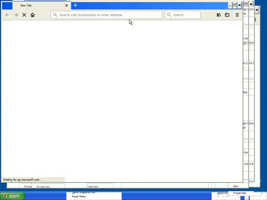Choose Save Snapshot As menu entry
The image size is (267, 200).
[85, 192]
